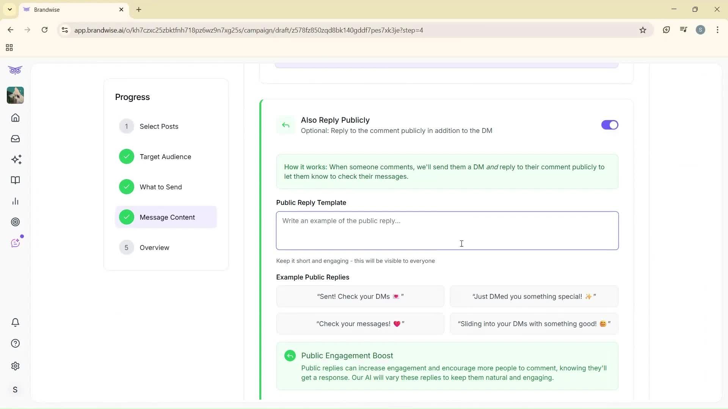The height and width of the screenshot is (409, 728).
Task: Go to the Home section in sidebar
Action: point(15,118)
